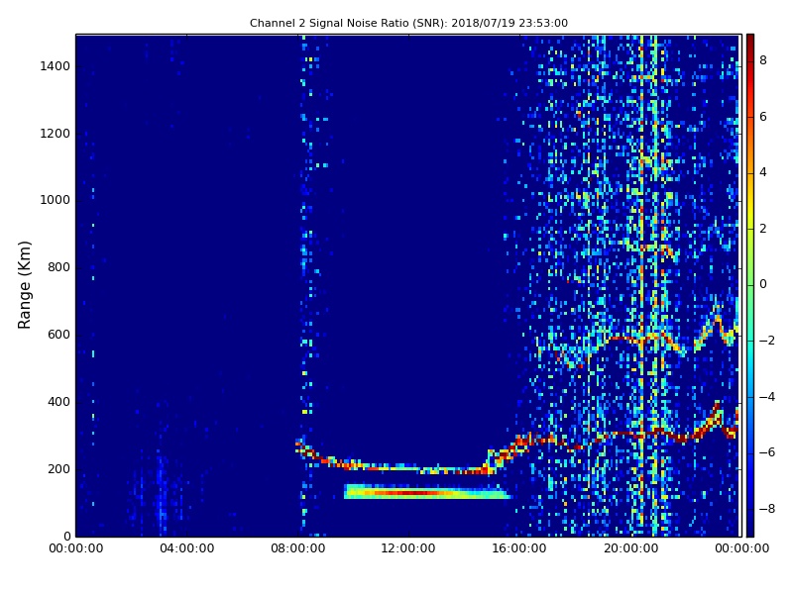Click the y-axis tick label 1400
The height and width of the screenshot is (594, 793).
pyautogui.click(x=56, y=66)
